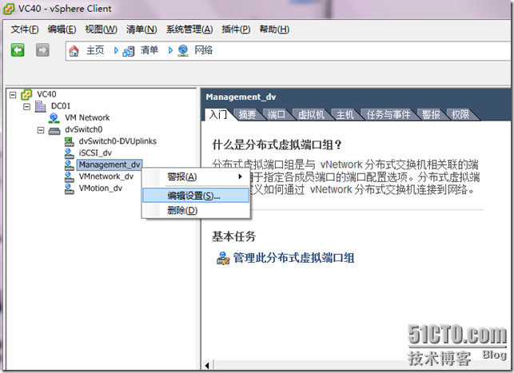Click the Inventory (清单) breadcrumb icon
The image size is (514, 373).
point(129,51)
